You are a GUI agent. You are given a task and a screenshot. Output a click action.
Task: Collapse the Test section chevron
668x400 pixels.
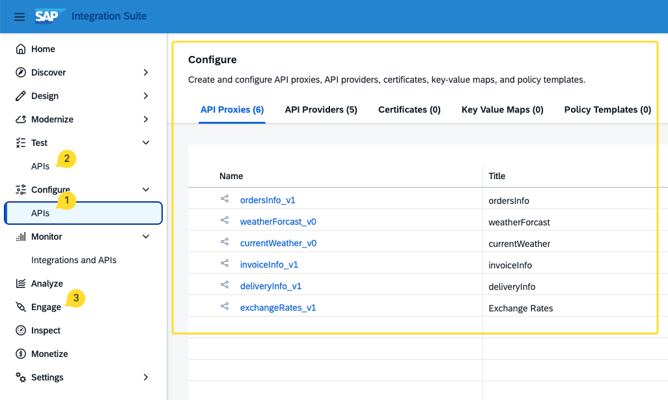(x=146, y=143)
